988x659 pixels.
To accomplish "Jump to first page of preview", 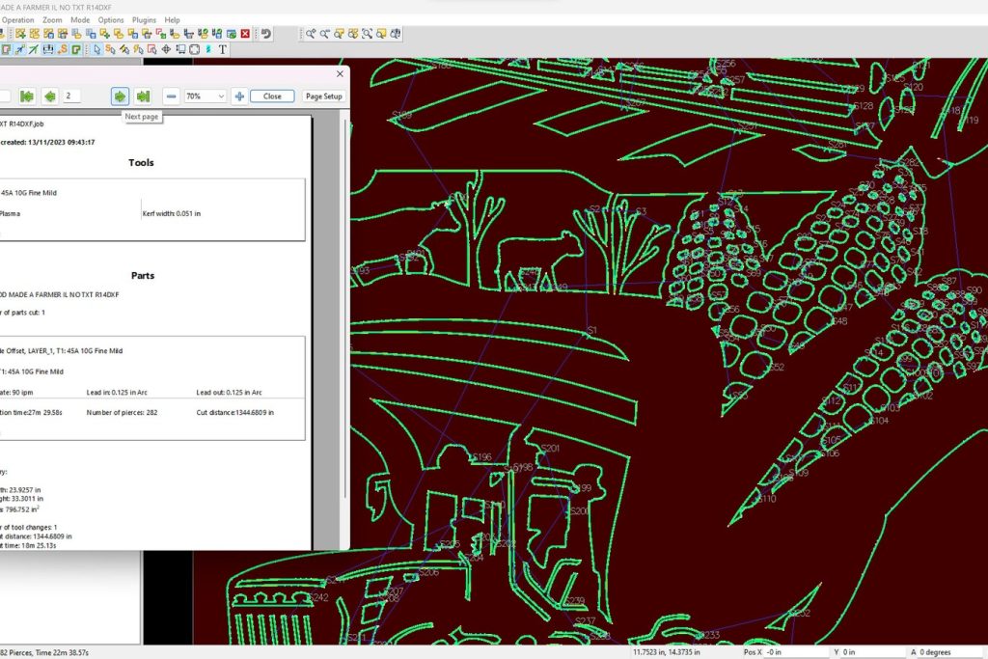I will click(27, 96).
